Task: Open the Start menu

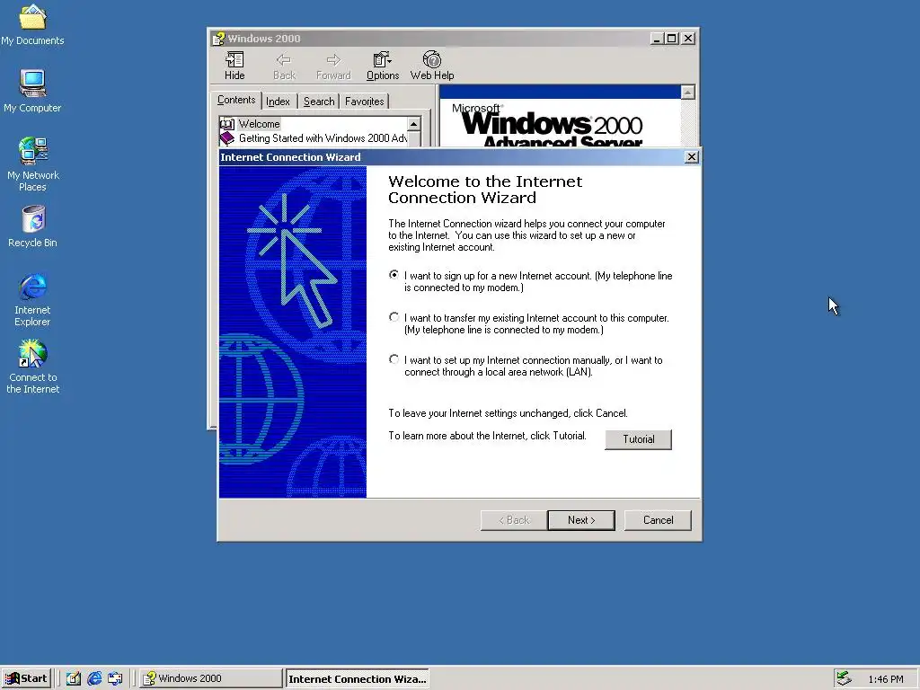Action: click(26, 678)
